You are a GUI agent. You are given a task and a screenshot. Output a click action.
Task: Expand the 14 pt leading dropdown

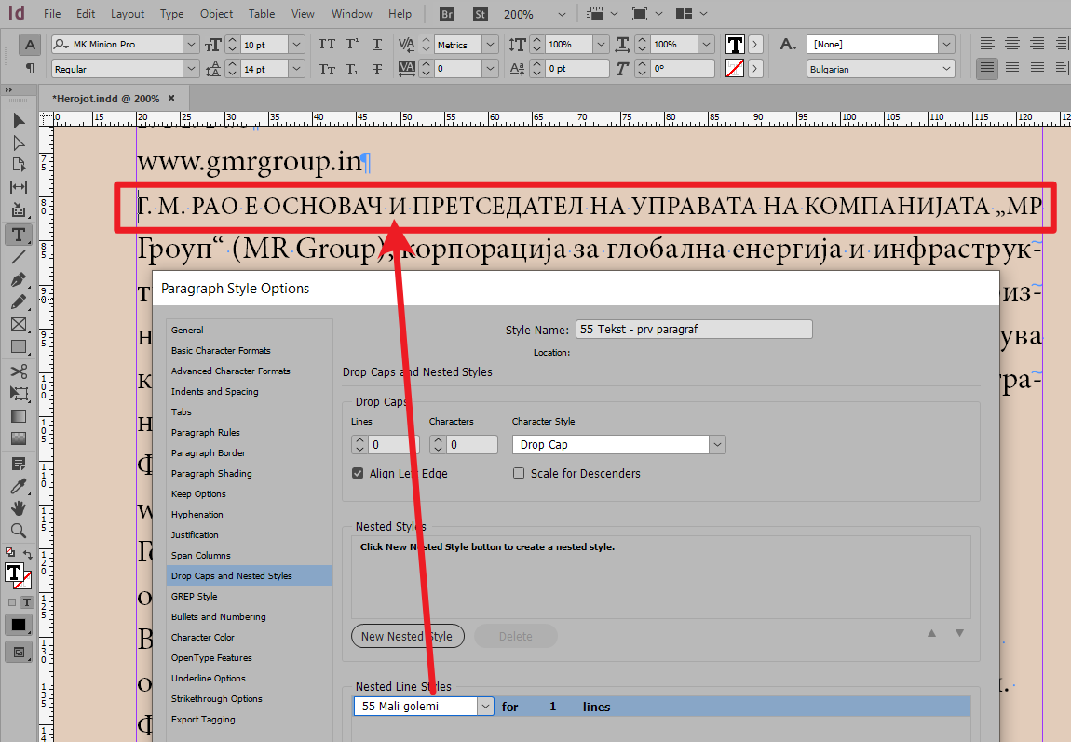296,69
